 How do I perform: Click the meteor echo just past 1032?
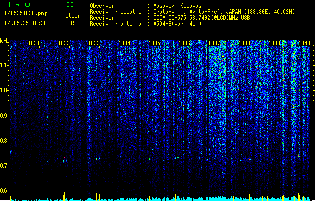[x=64, y=158]
